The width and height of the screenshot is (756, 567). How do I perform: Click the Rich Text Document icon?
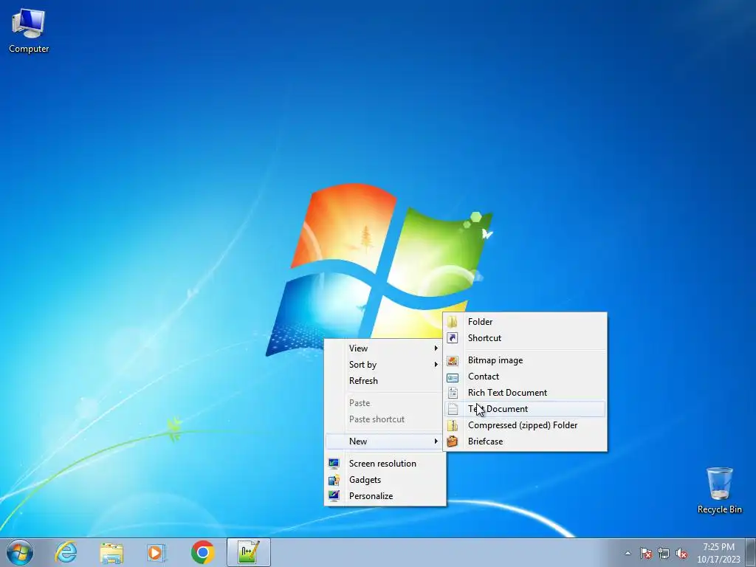(x=453, y=393)
